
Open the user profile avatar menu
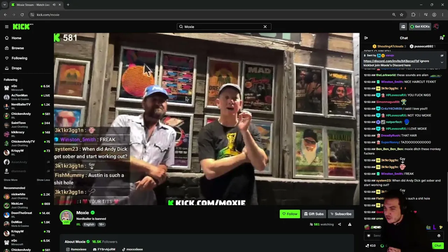click(436, 27)
